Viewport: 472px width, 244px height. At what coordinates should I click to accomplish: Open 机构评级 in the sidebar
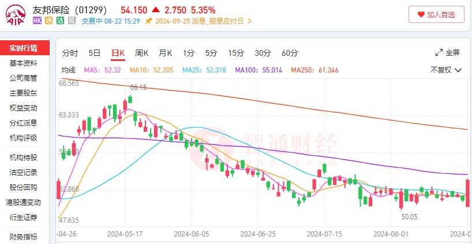click(24, 138)
